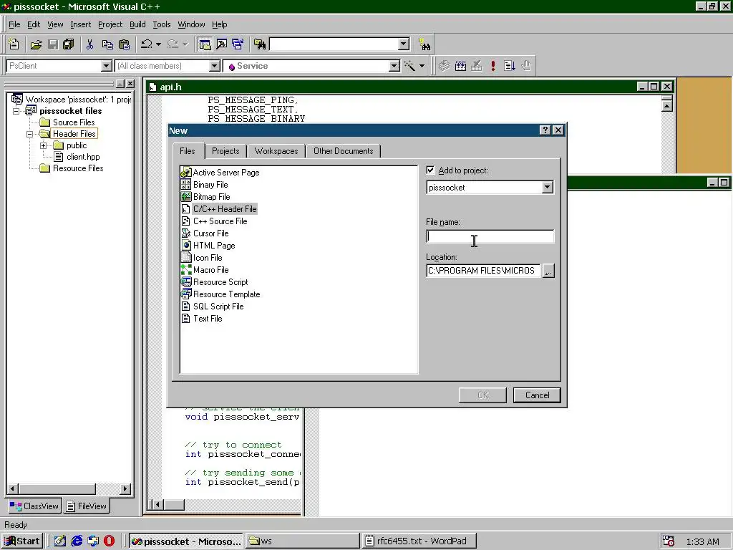Click the Undo arrow icon
733x550 pixels.
[147, 44]
